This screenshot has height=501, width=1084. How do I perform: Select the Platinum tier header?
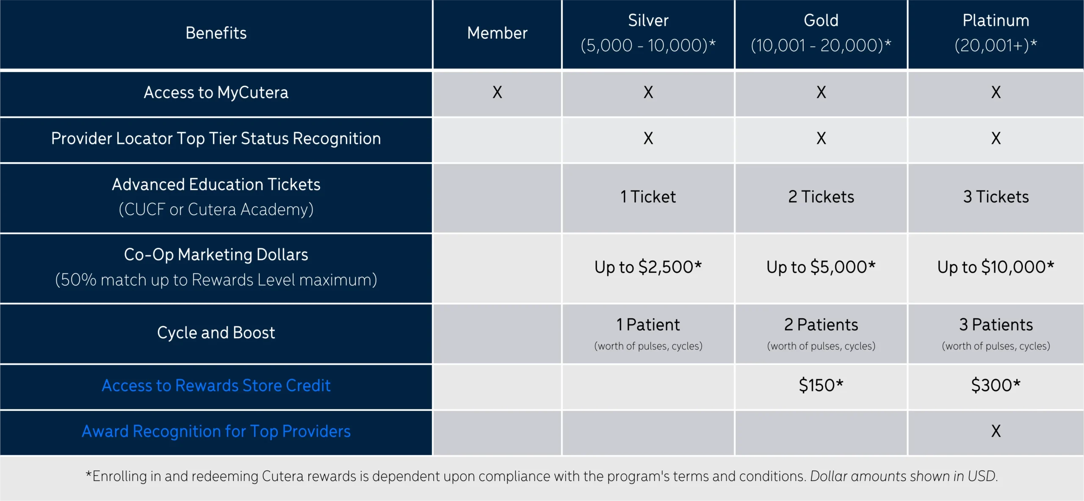(996, 33)
